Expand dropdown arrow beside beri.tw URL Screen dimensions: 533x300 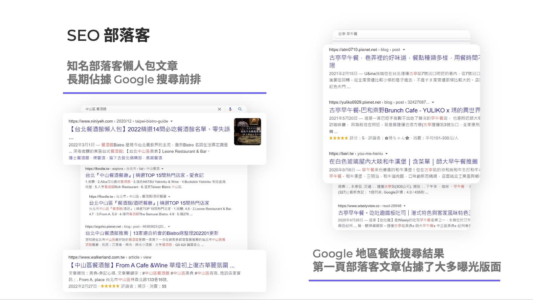click(x=386, y=154)
